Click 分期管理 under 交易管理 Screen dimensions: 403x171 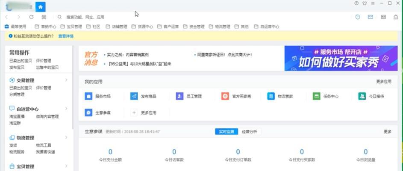tap(17, 94)
